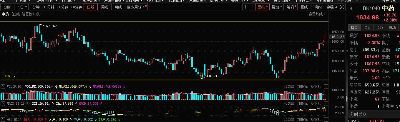Close the VOL indicator panel
The height and width of the screenshot is (122, 400).
(326, 87)
